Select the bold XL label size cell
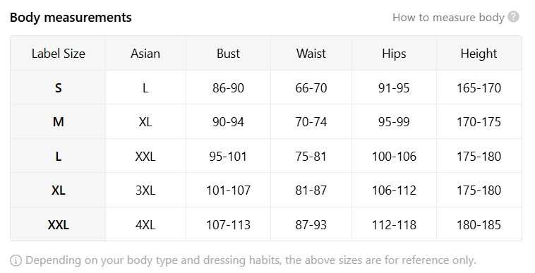Viewport: 535px width, 273px height. point(59,190)
